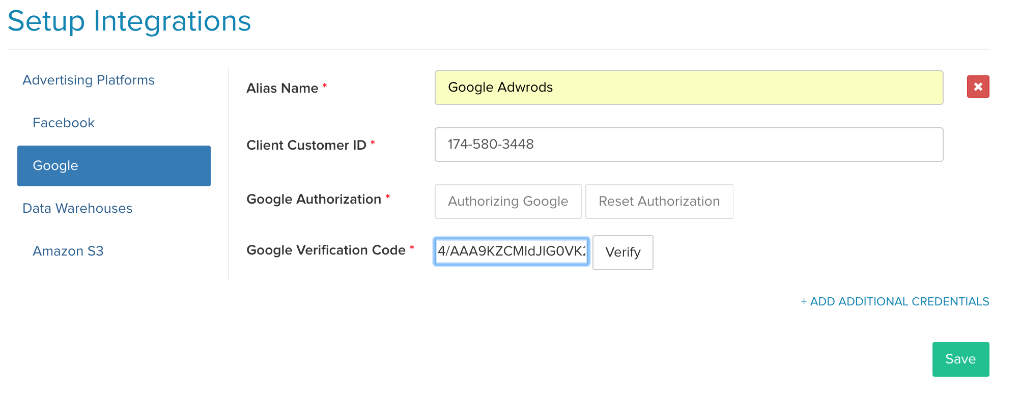Image resolution: width=1019 pixels, height=394 pixels.
Task: Focus the Client Customer ID field
Action: (x=689, y=145)
